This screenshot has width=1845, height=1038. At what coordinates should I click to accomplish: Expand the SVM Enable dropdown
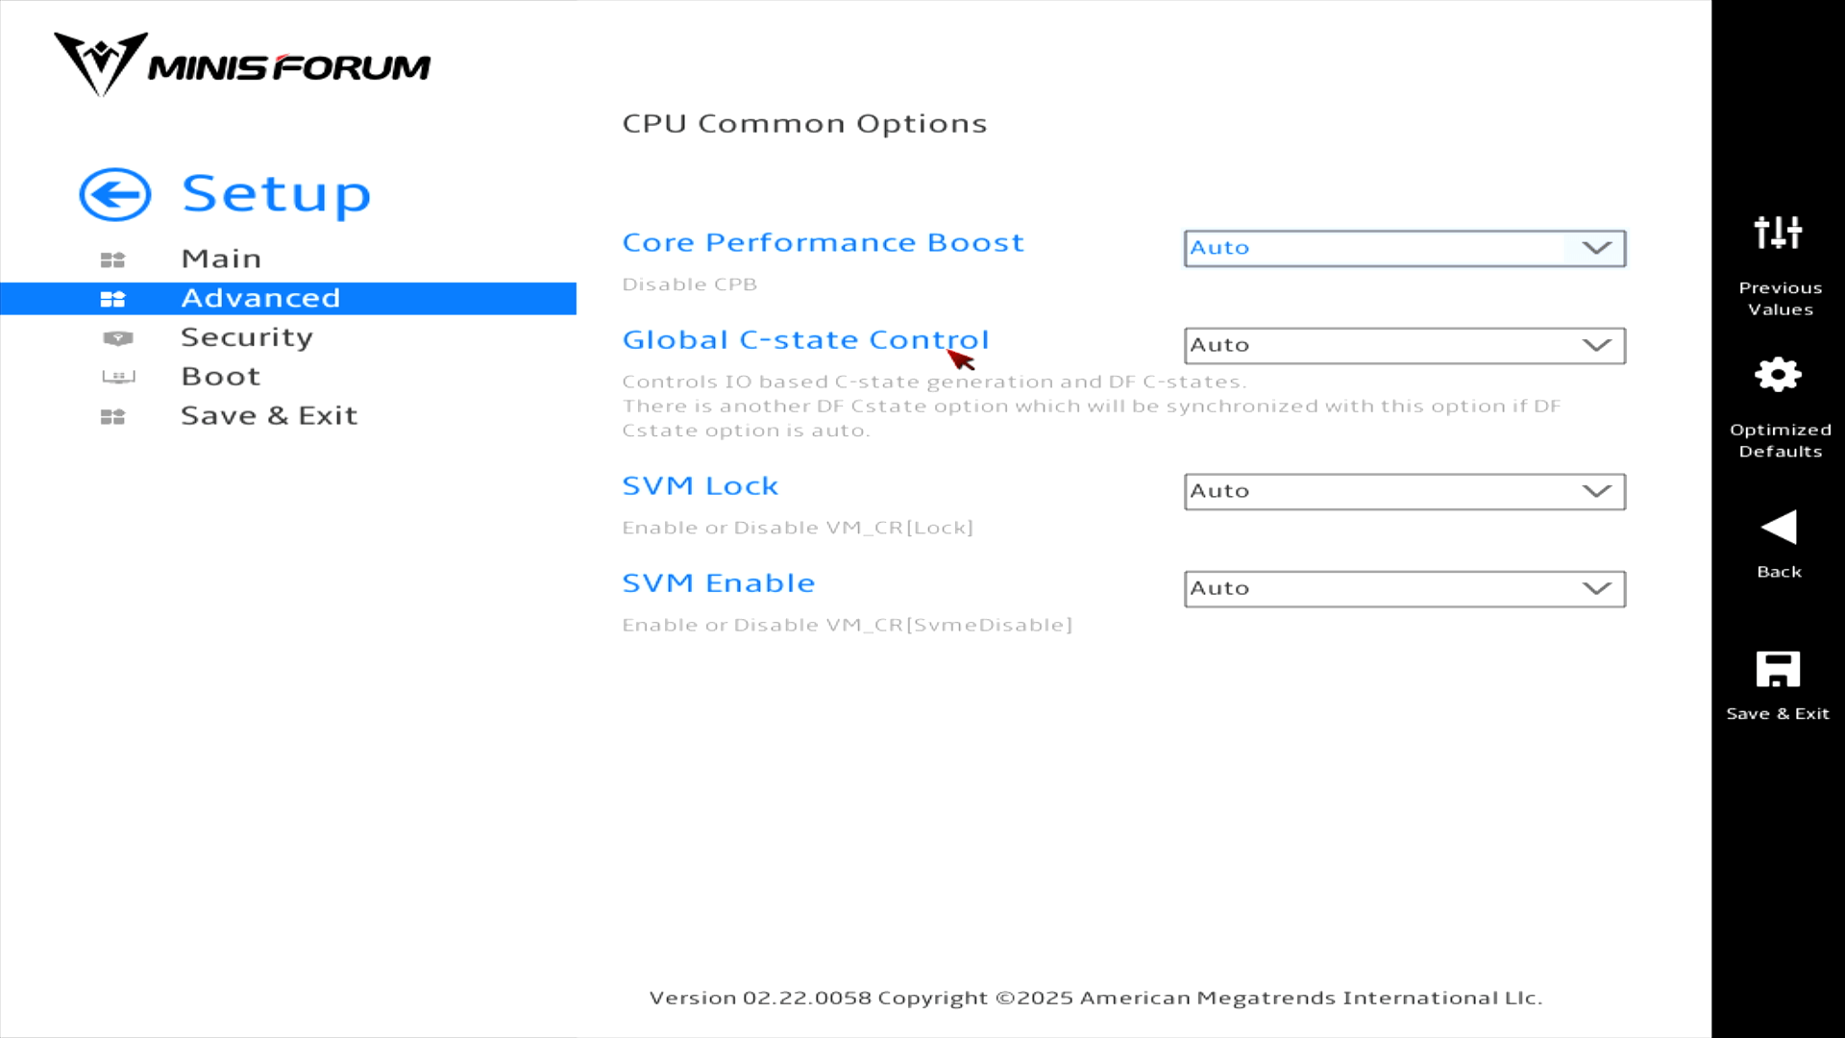coord(1404,588)
